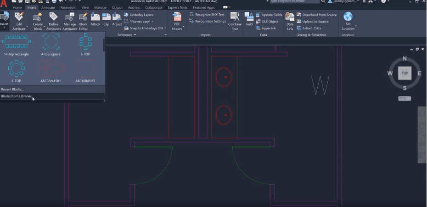Open the Data Link tool

(290, 21)
